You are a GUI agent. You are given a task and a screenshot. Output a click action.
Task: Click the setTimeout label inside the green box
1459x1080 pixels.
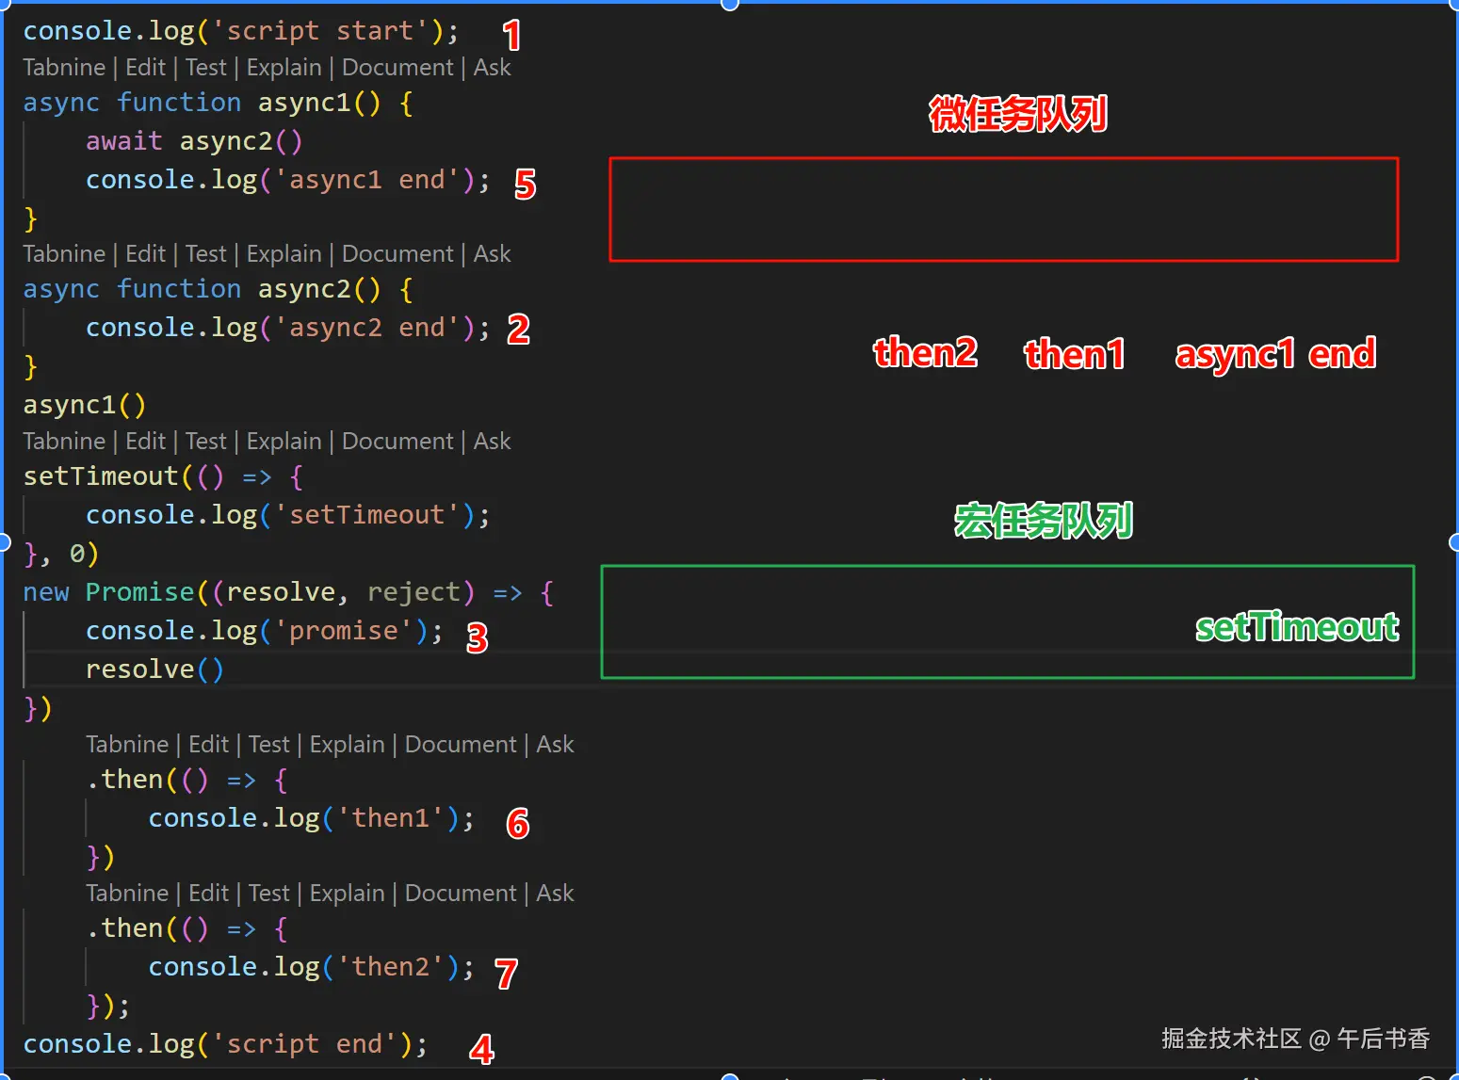click(1297, 626)
